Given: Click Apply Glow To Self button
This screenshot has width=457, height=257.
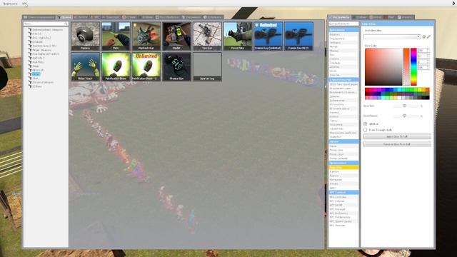Looking at the screenshot, I should [x=397, y=136].
